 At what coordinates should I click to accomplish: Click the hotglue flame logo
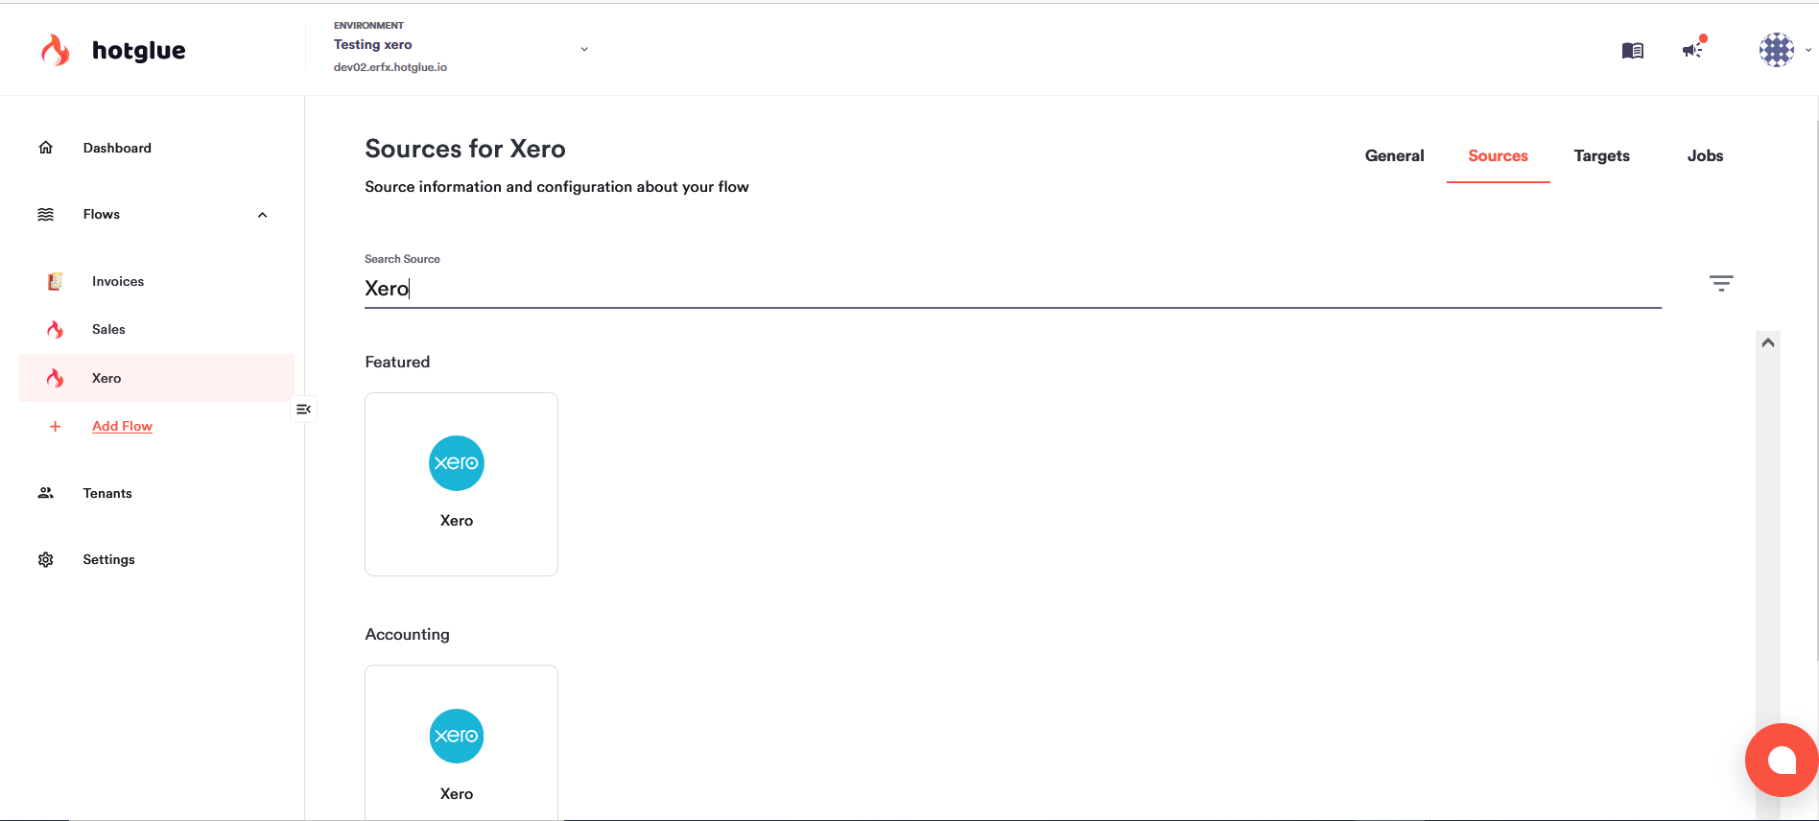(56, 50)
